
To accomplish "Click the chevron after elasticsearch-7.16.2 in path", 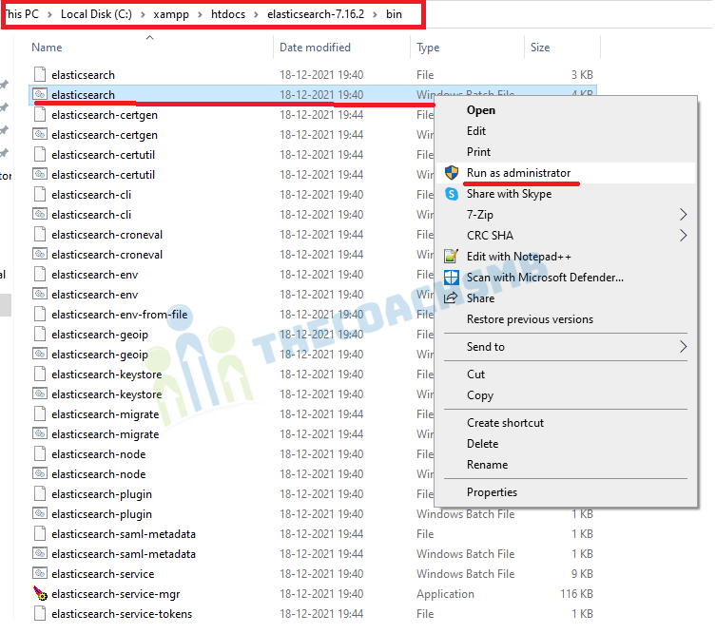I will [375, 14].
